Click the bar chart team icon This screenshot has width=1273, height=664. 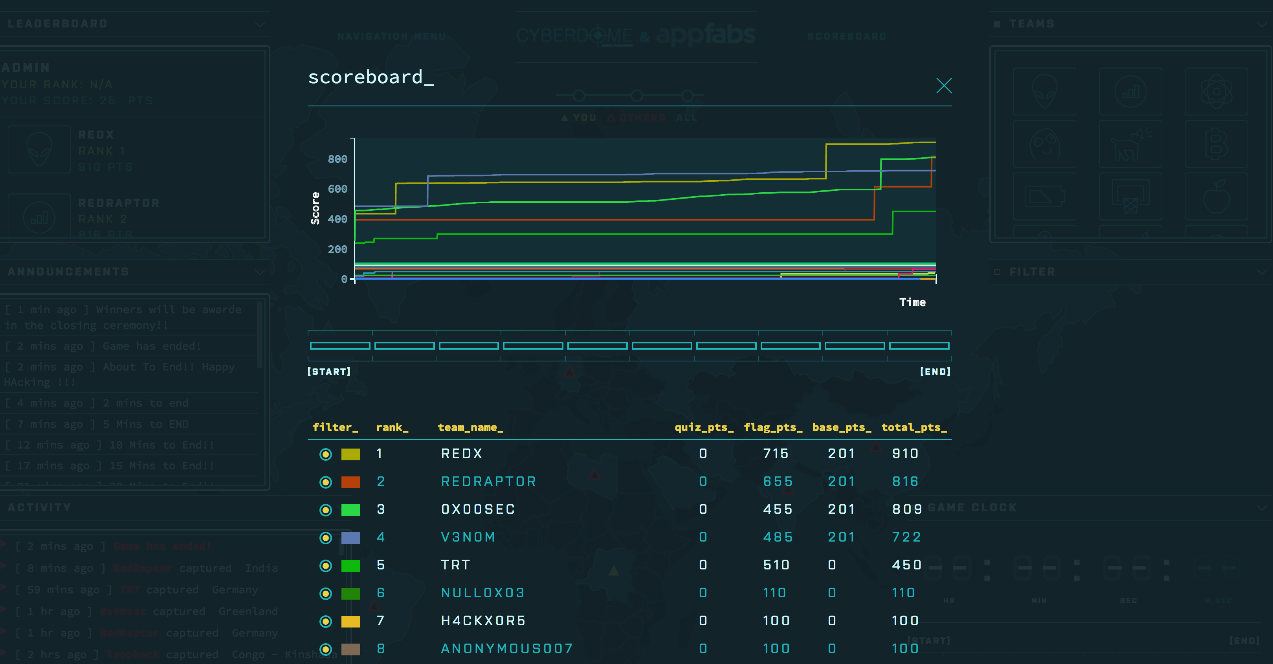click(x=1131, y=92)
